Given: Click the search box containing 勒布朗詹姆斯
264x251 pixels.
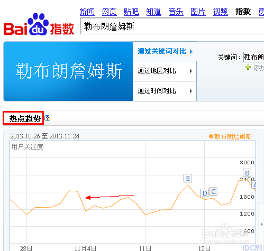Looking at the screenshot, I should point(172,26).
